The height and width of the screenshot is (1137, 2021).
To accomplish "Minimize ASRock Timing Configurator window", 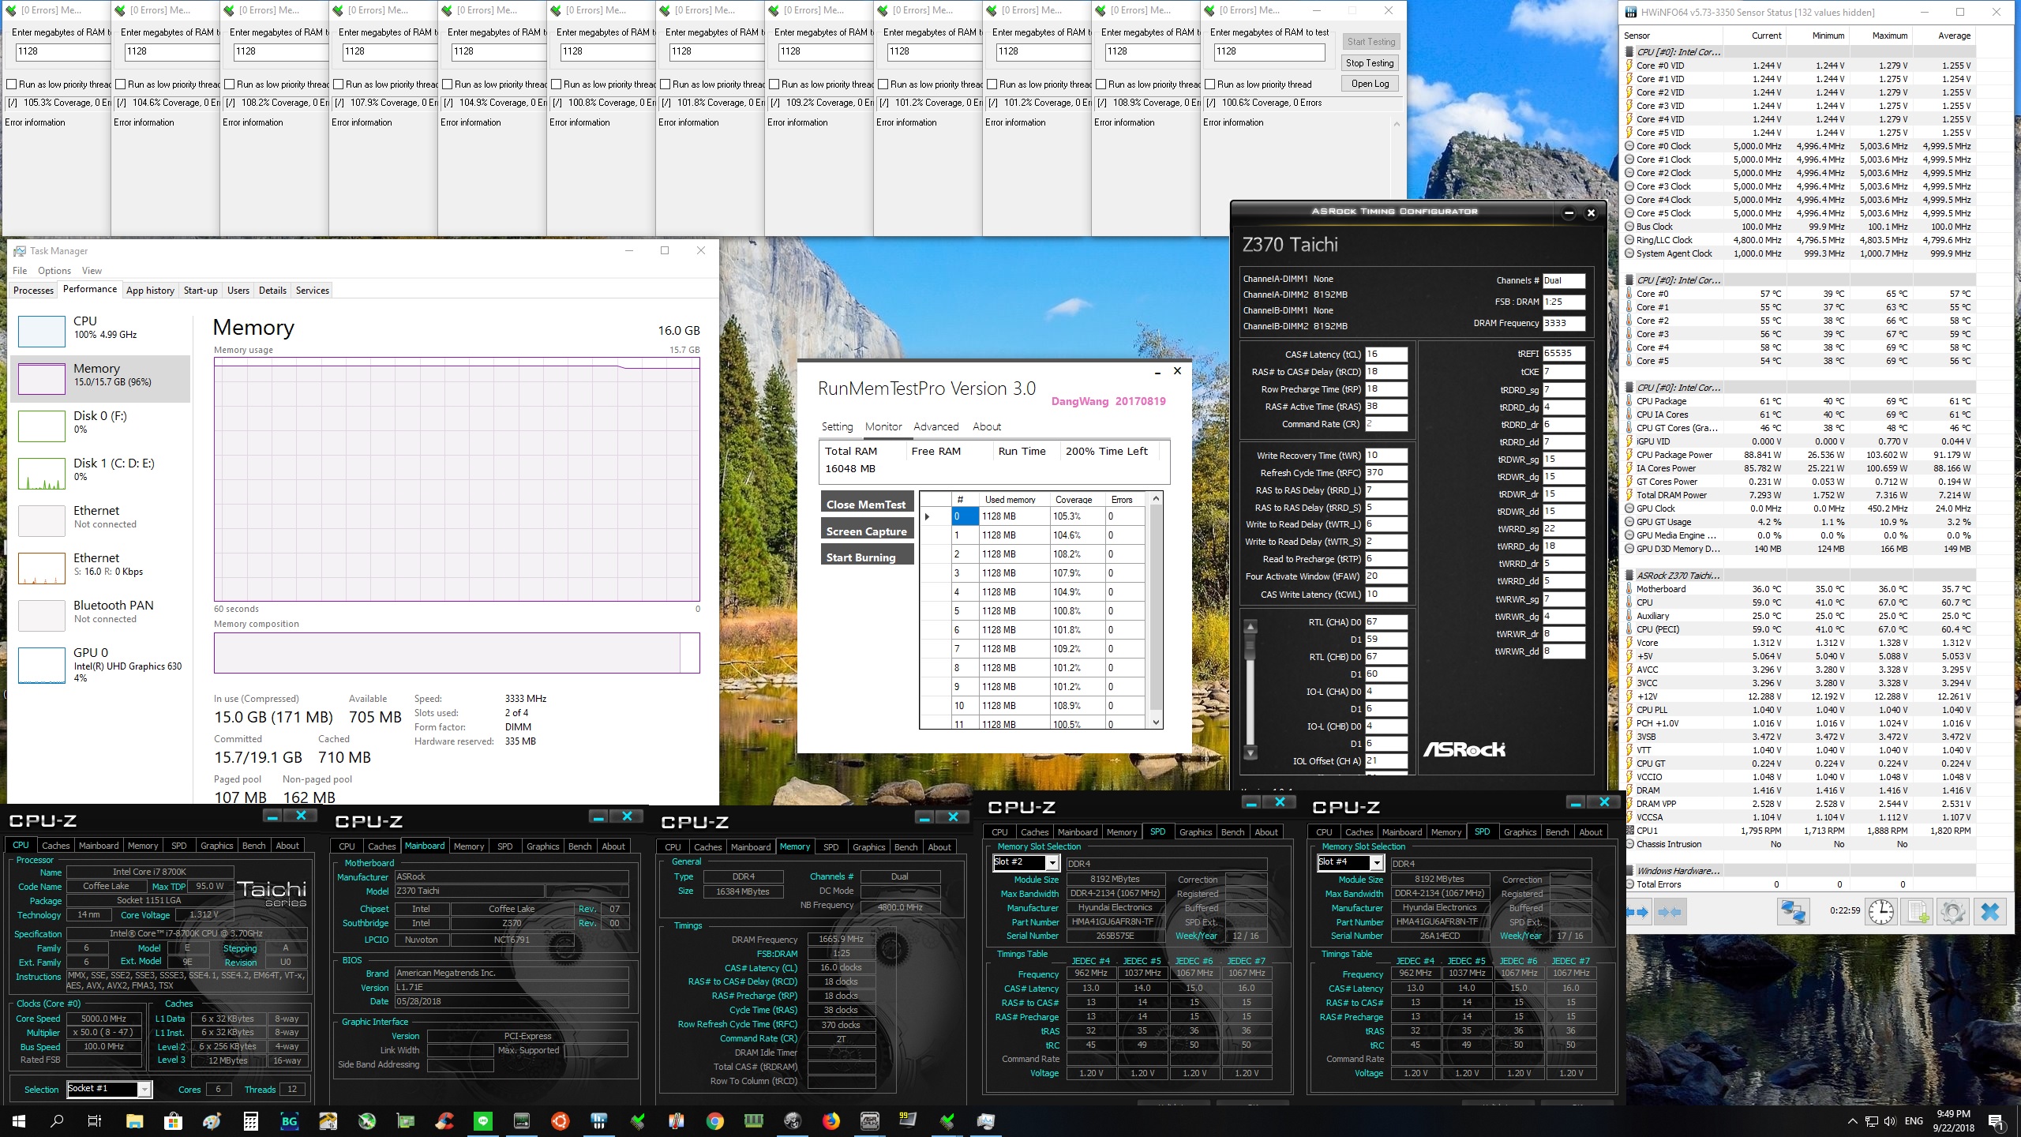I will [1569, 212].
